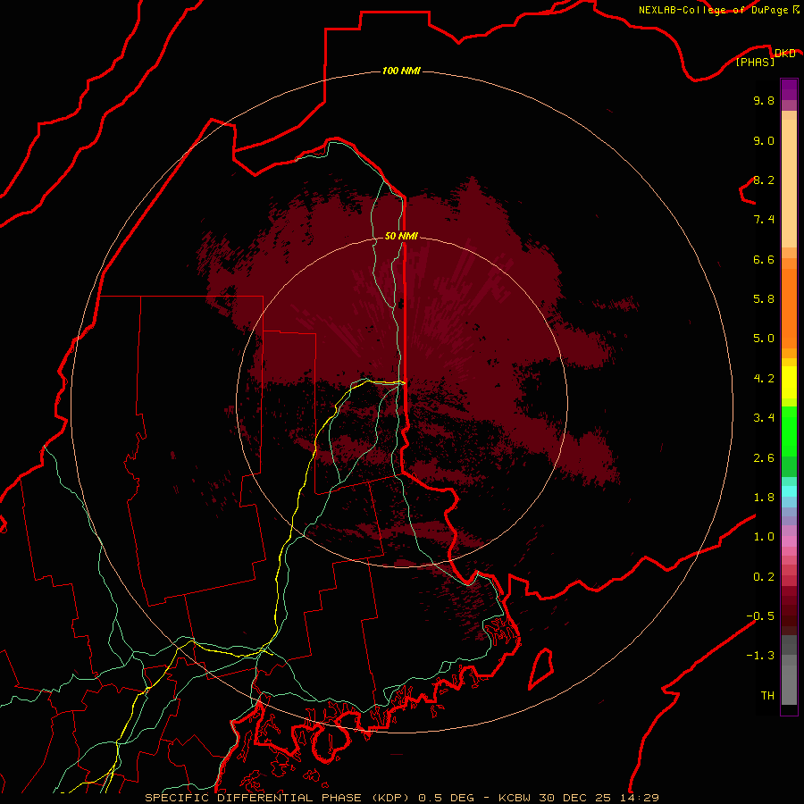
Task: Pick the pink swatch on the color bar
Action: (x=789, y=541)
